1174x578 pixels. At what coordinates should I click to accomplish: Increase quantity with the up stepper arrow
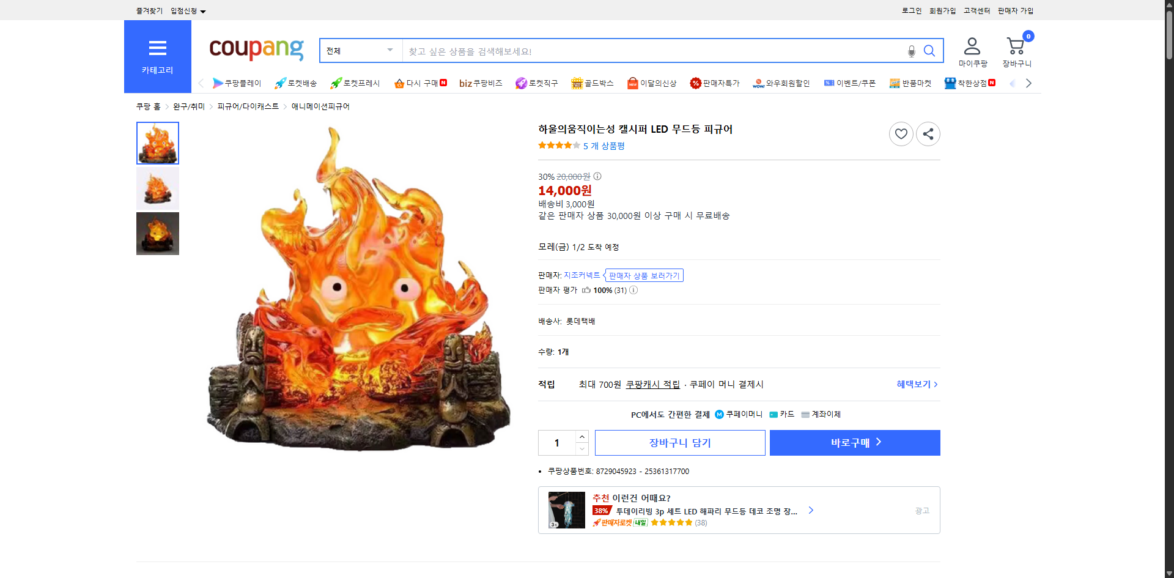click(581, 435)
